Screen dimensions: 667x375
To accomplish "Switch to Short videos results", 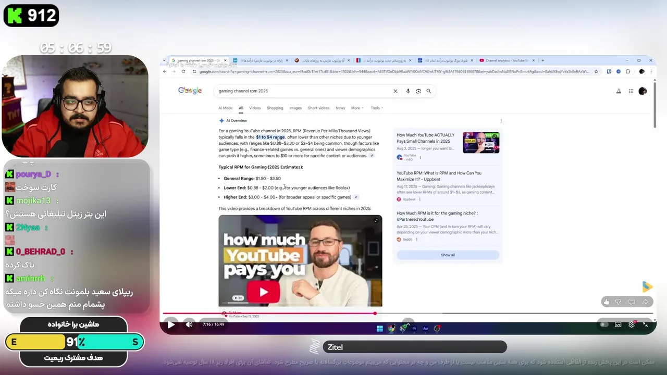I will coord(318,108).
